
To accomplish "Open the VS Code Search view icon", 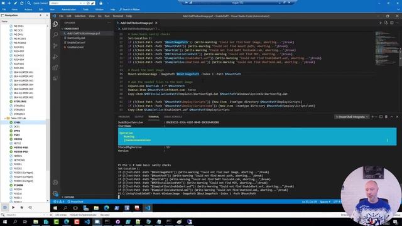I will [x=55, y=35].
